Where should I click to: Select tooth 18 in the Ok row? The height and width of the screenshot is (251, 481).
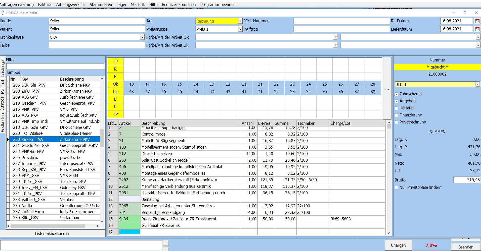[x=131, y=84]
